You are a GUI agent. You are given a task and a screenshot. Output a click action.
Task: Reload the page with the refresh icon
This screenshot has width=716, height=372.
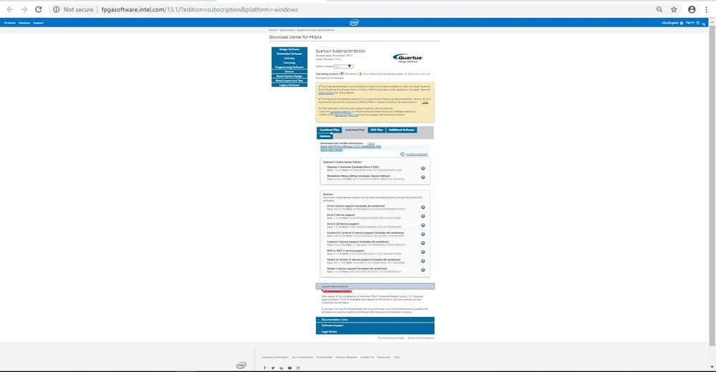[39, 9]
